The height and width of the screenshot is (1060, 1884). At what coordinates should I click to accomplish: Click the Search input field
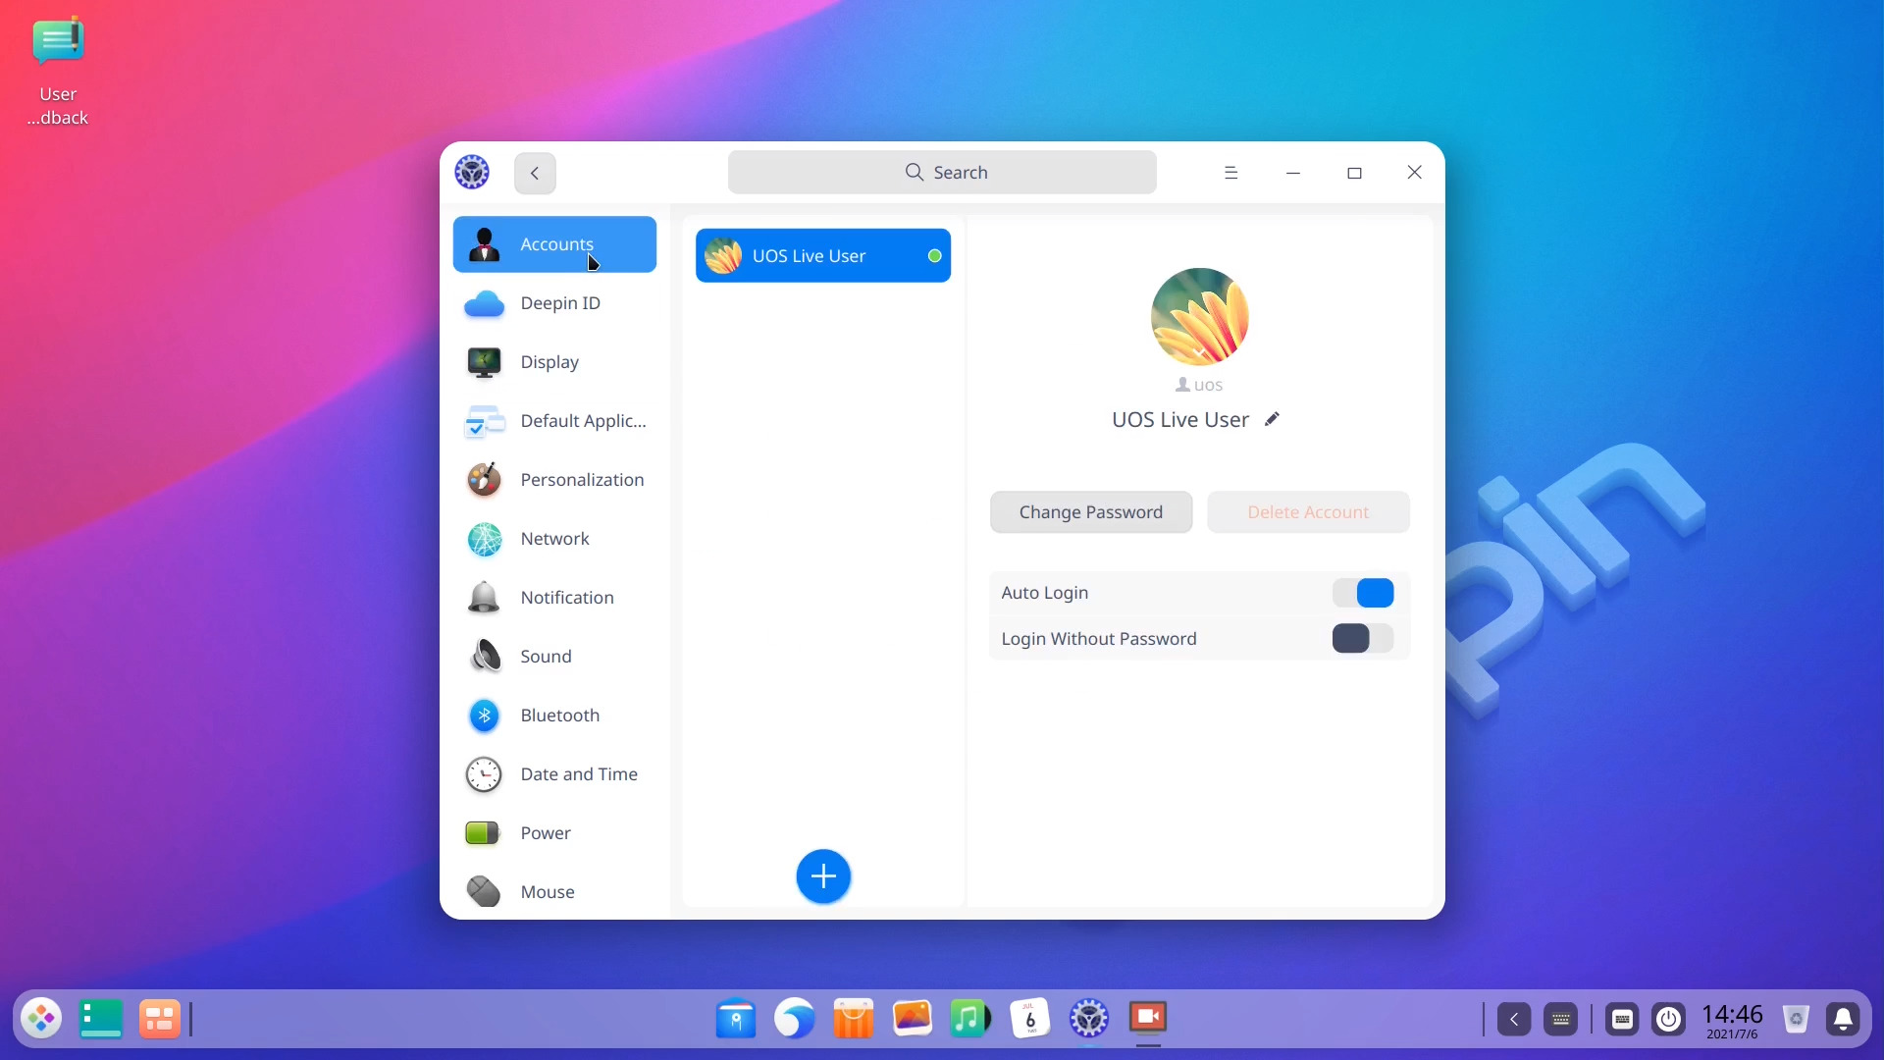942,173
